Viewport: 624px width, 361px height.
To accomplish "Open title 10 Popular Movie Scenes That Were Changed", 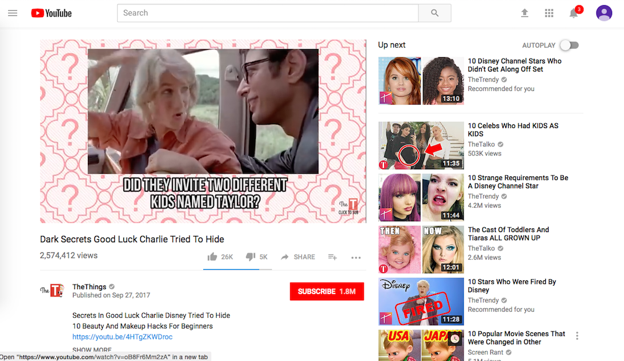I will pyautogui.click(x=516, y=338).
